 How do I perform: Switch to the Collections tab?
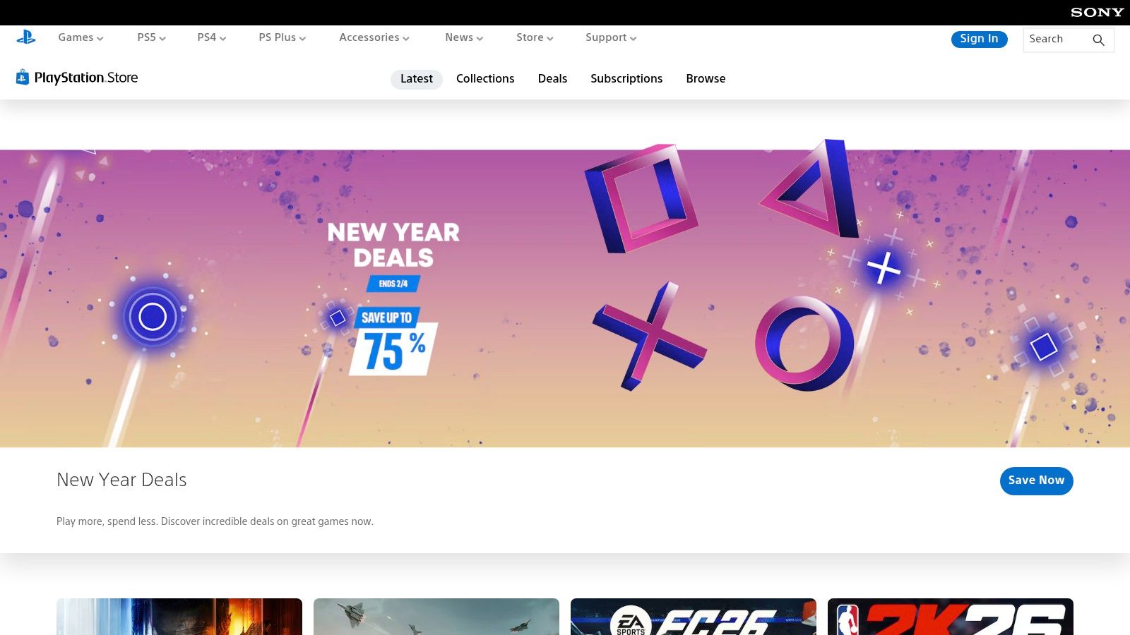[485, 78]
